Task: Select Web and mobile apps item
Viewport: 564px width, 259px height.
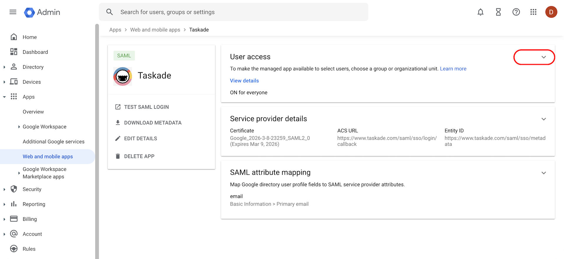Action: pyautogui.click(x=48, y=157)
